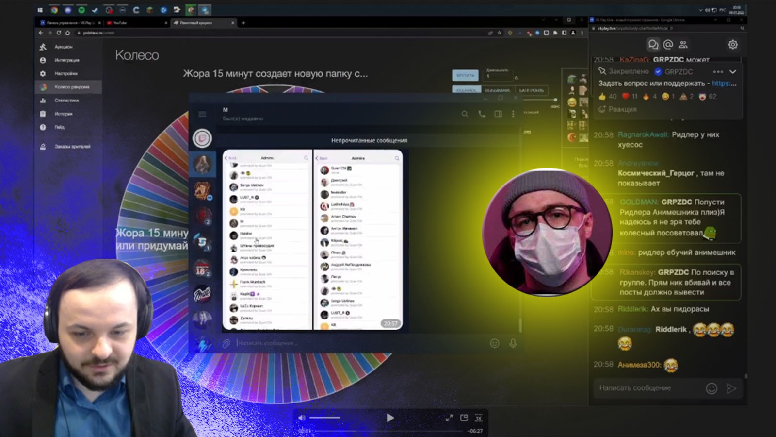Open chat settings gear
The image size is (776, 437).
coord(733,45)
